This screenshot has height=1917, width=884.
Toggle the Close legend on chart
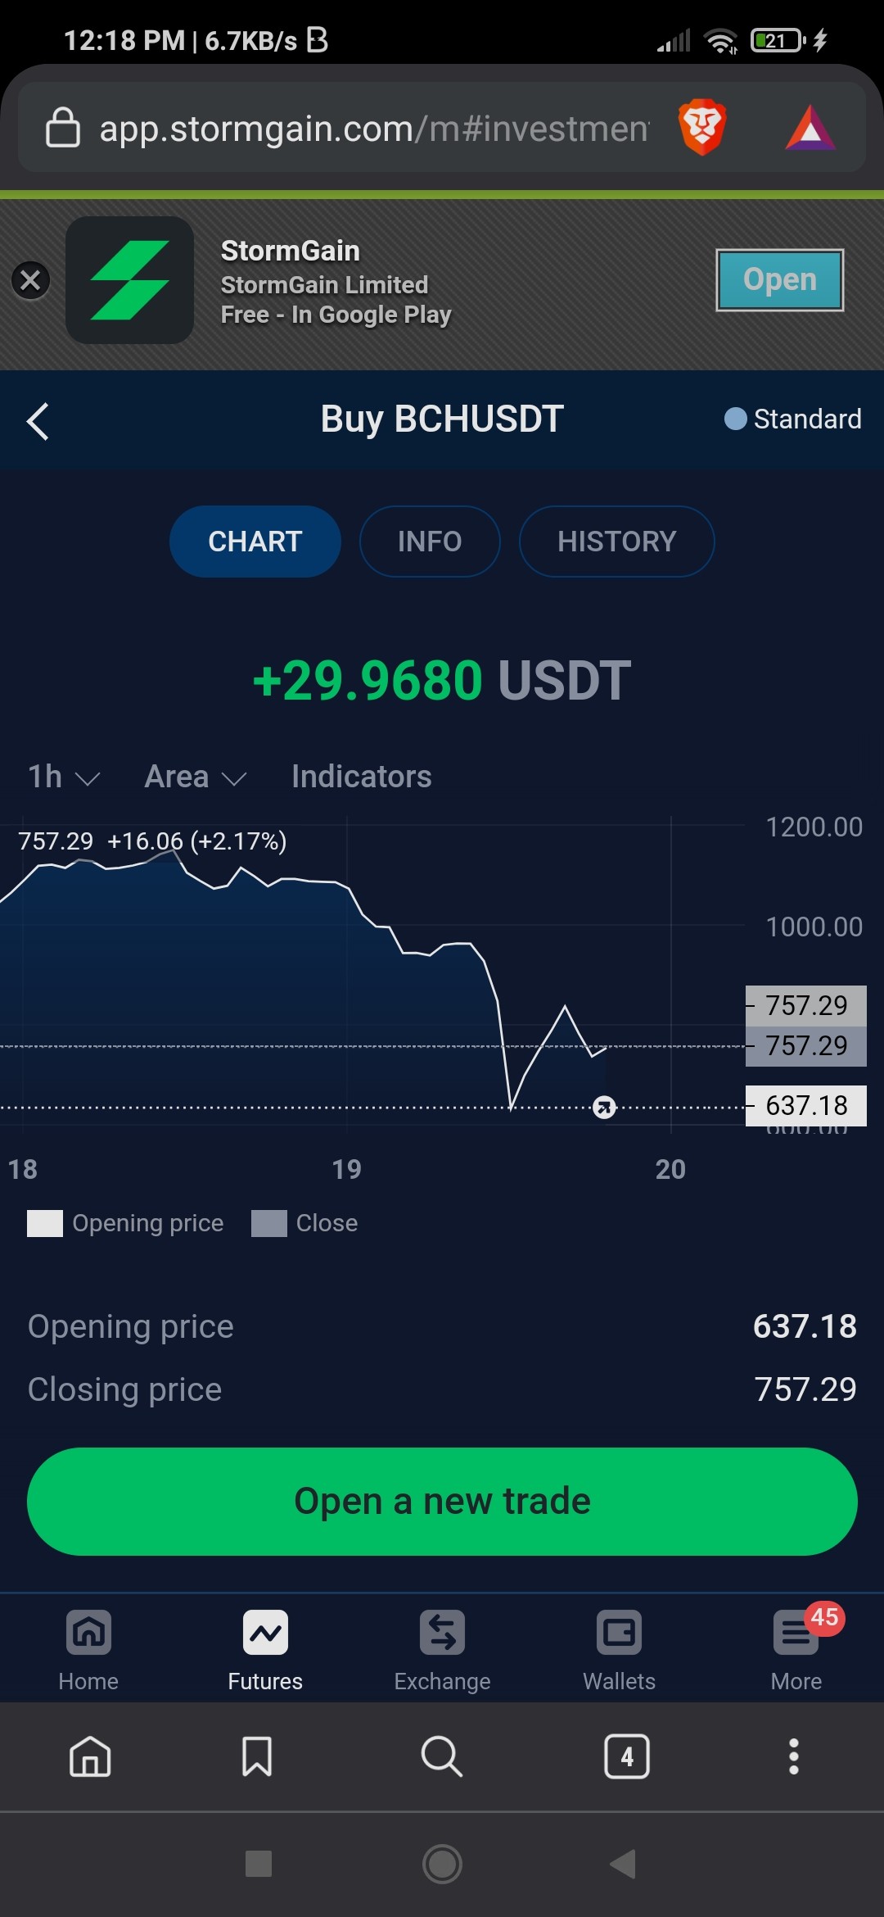304,1223
